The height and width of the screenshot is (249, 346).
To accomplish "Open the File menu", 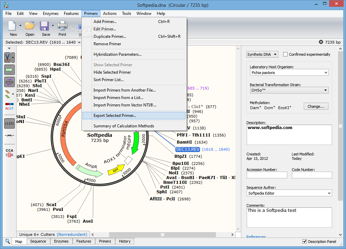I will click(x=8, y=14).
